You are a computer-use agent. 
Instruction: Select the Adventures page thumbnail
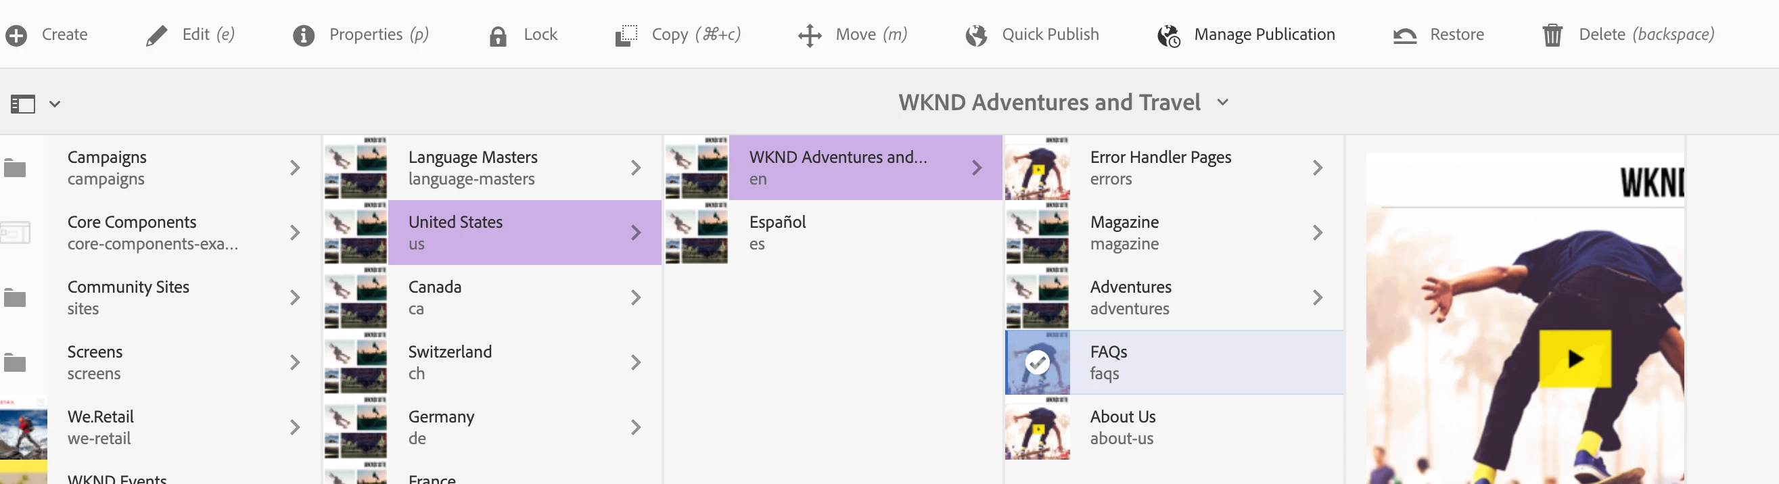(1037, 297)
